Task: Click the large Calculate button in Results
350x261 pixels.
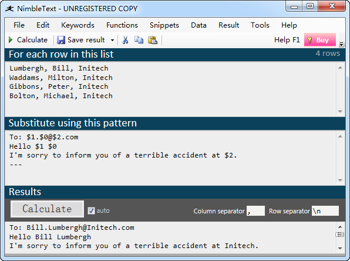Action: [x=47, y=209]
